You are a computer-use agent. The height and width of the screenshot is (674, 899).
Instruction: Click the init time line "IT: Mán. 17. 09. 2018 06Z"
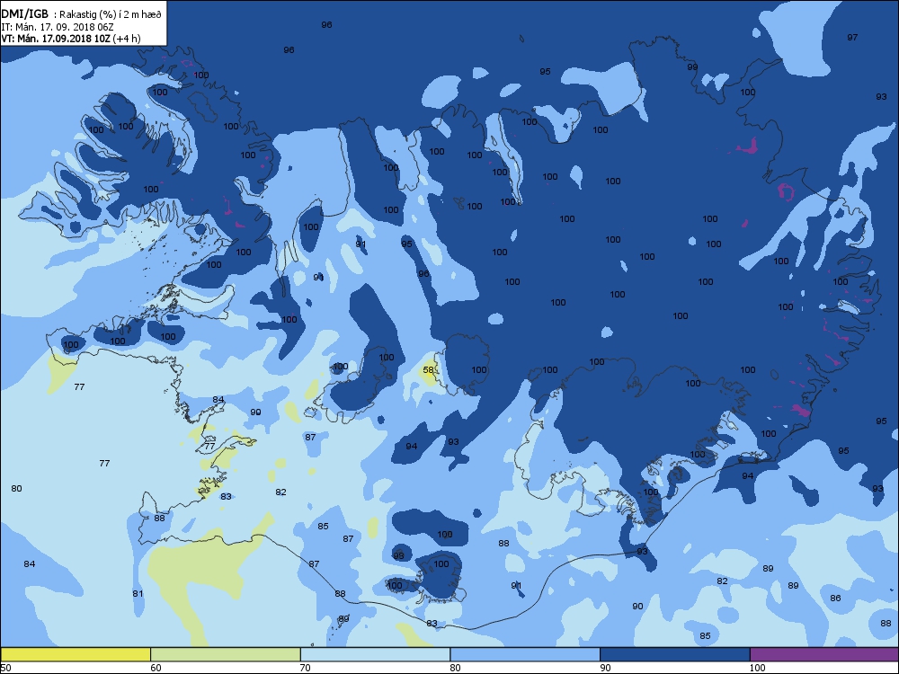click(58, 27)
